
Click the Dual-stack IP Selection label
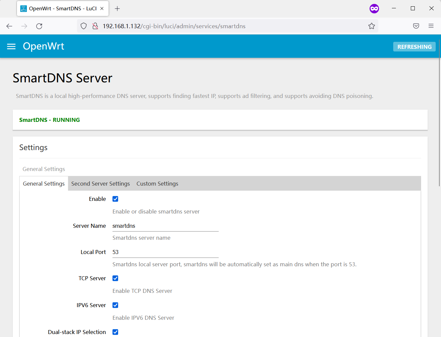click(x=77, y=332)
